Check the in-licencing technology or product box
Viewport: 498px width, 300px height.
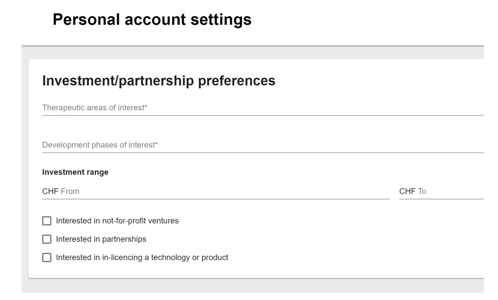tap(47, 257)
